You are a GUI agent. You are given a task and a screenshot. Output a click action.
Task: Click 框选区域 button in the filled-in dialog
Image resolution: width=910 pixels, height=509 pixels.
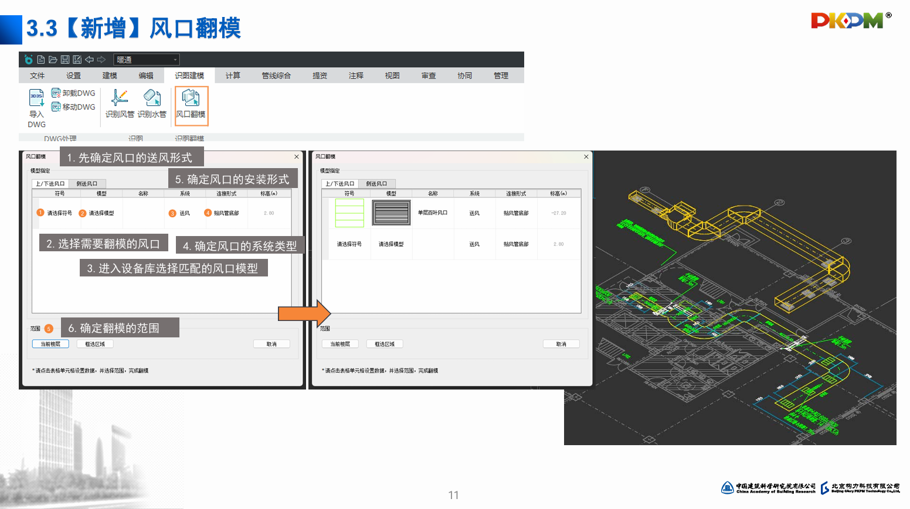pyautogui.click(x=385, y=344)
